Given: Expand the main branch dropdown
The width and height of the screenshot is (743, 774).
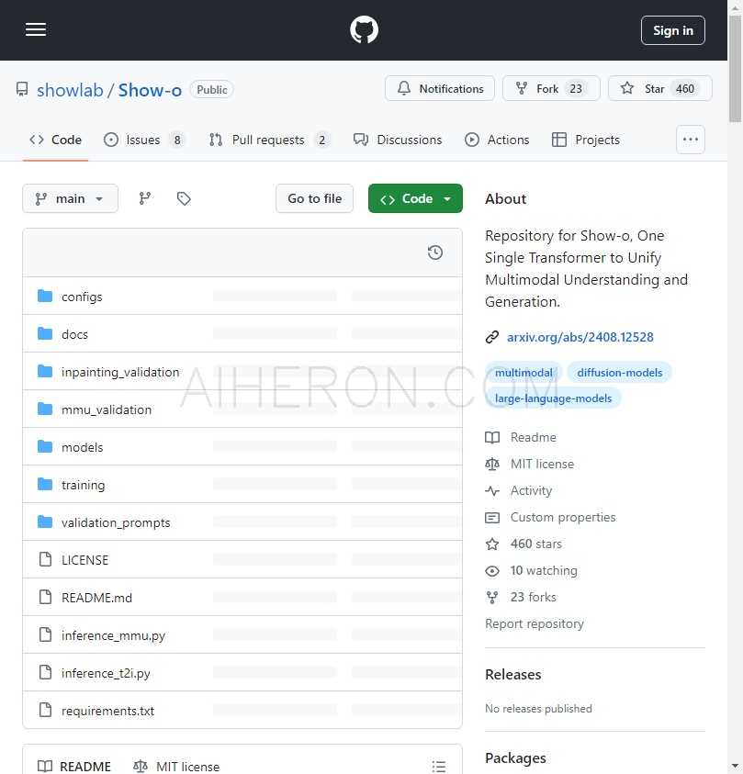Looking at the screenshot, I should (70, 198).
